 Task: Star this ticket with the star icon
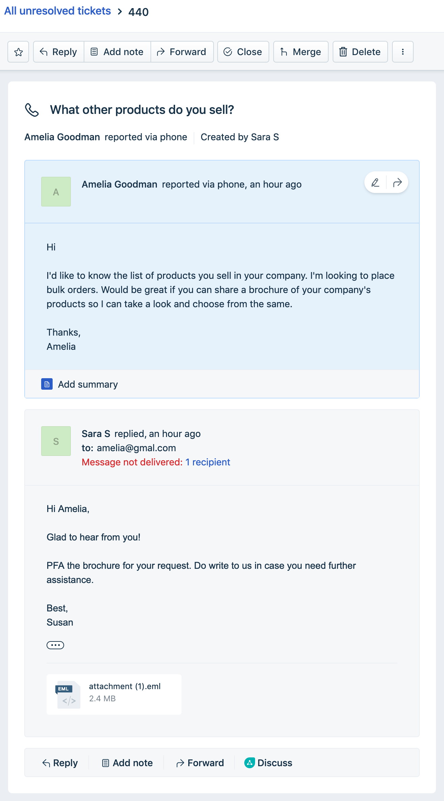pyautogui.click(x=19, y=52)
